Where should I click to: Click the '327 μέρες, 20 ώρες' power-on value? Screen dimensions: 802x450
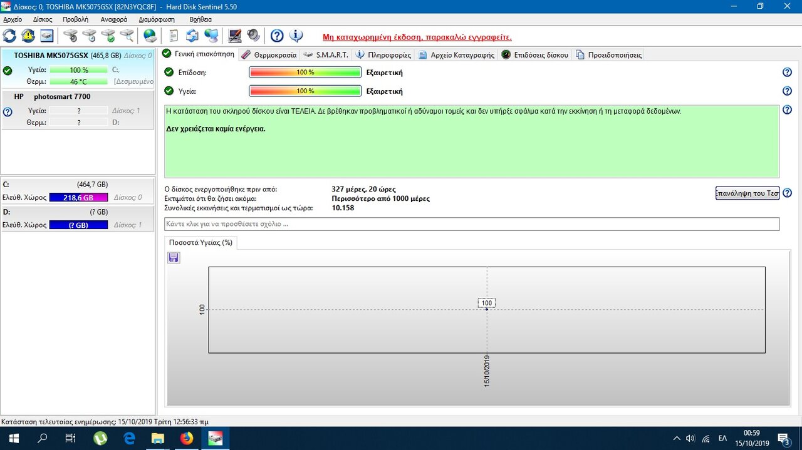coord(363,189)
